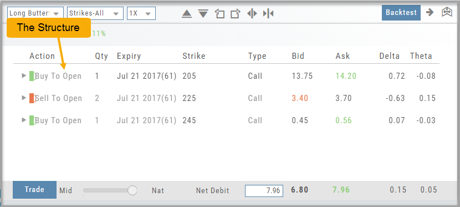Click the shift strikes down triangle icon
This screenshot has width=460, height=207.
203,13
